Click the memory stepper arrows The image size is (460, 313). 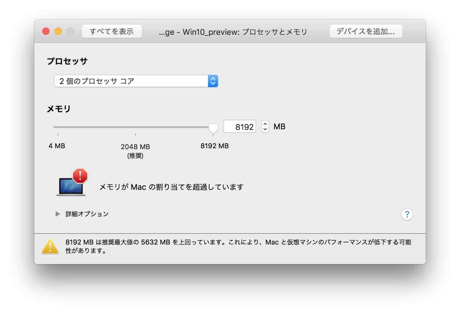265,127
